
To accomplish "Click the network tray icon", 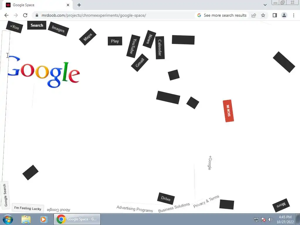I will (x=256, y=219).
